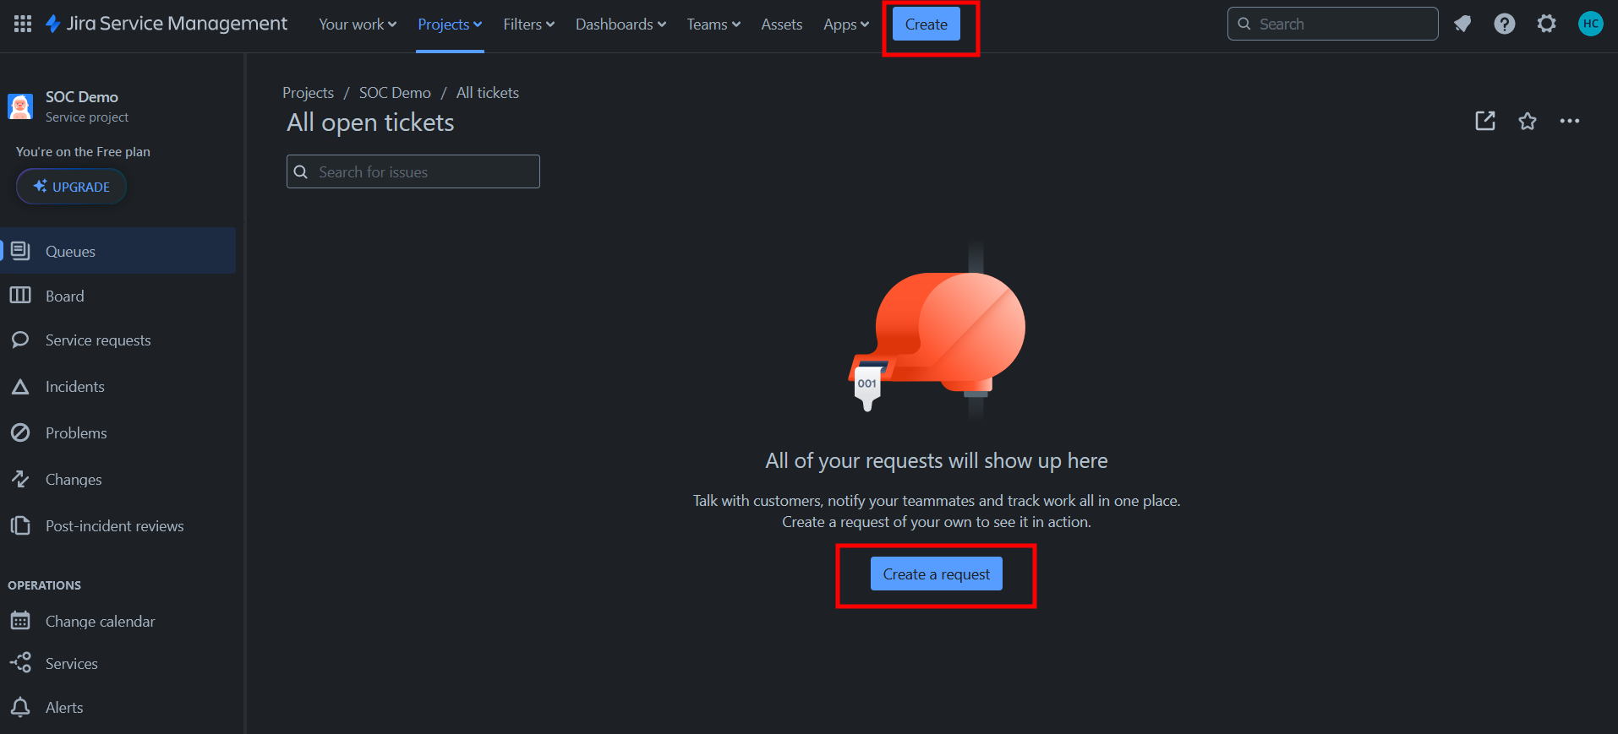The image size is (1618, 734).
Task: Open queue in new window icon
Action: pos(1485,121)
